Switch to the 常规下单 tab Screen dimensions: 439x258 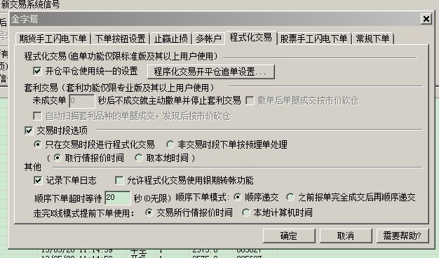[x=372, y=39]
